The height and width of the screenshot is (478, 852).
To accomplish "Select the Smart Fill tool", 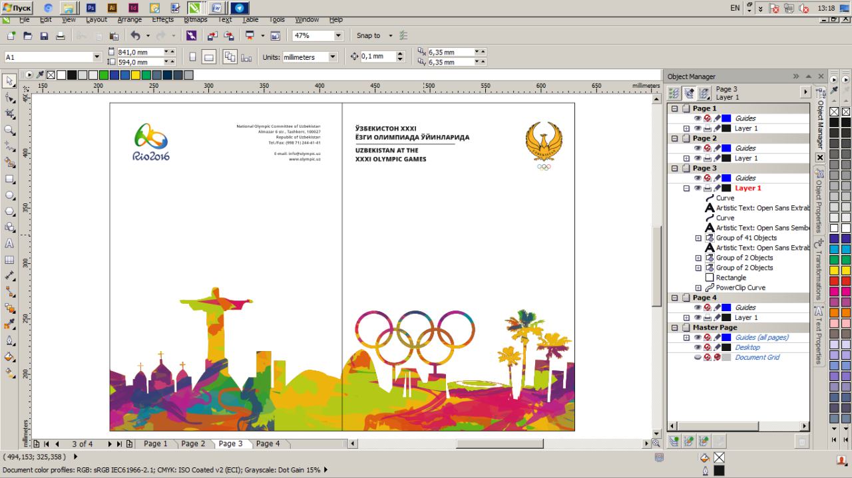I will 9,162.
